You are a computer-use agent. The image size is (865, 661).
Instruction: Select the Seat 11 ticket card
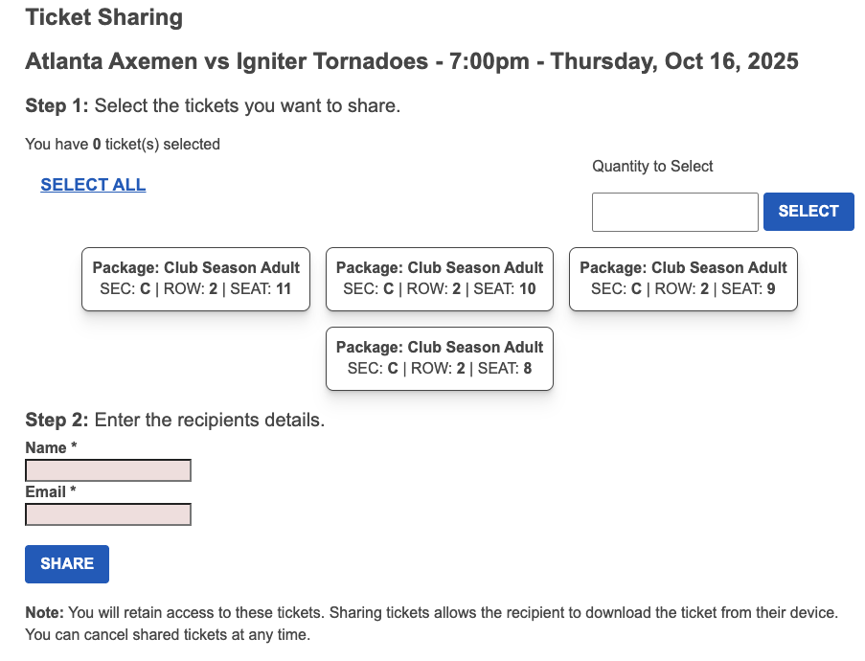[195, 279]
